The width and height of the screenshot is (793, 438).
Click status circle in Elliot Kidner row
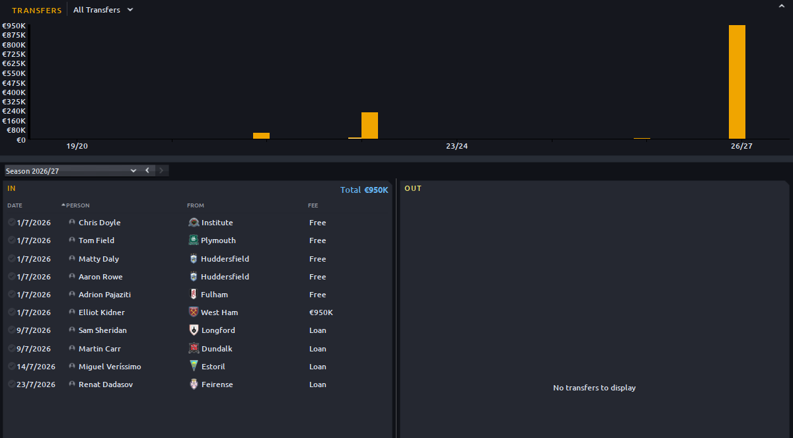point(11,312)
